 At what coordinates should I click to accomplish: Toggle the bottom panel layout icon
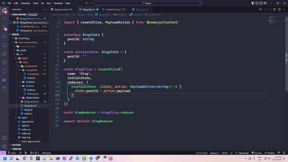pyautogui.click(x=257, y=3)
